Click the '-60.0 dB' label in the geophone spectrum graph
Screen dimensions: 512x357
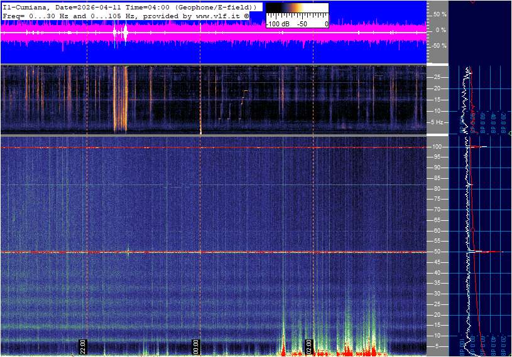483,123
